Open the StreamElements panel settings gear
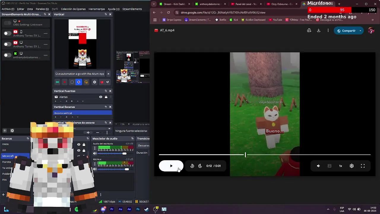 12,130
